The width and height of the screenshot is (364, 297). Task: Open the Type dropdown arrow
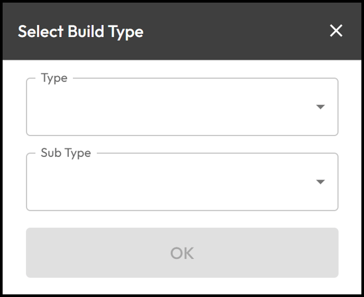(x=321, y=107)
